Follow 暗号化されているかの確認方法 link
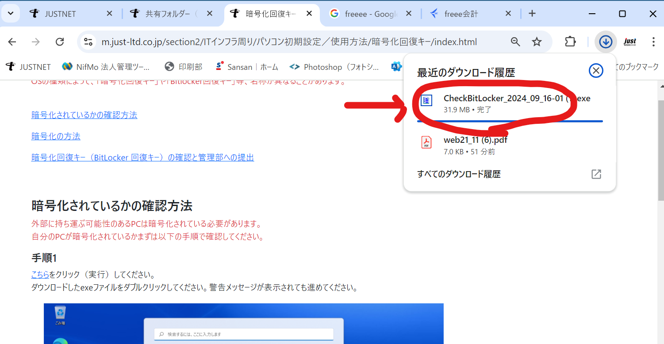This screenshot has width=664, height=344. (84, 115)
